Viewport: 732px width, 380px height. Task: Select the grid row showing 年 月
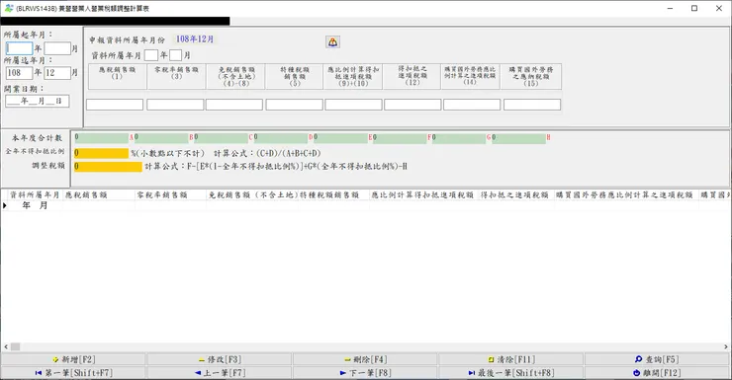366,205
